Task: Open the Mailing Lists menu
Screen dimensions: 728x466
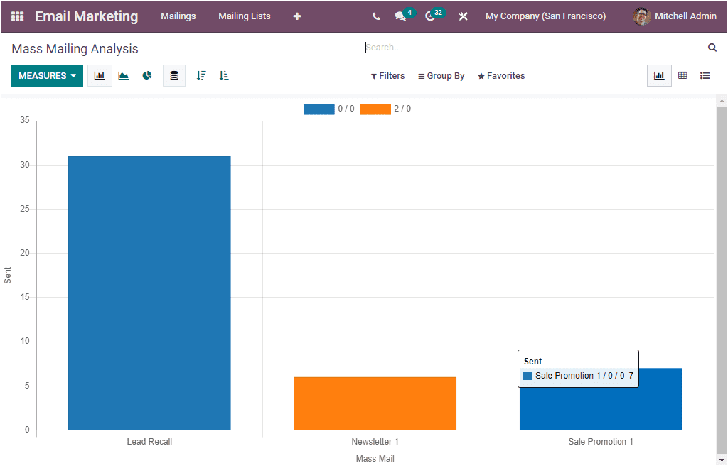Action: (x=245, y=16)
